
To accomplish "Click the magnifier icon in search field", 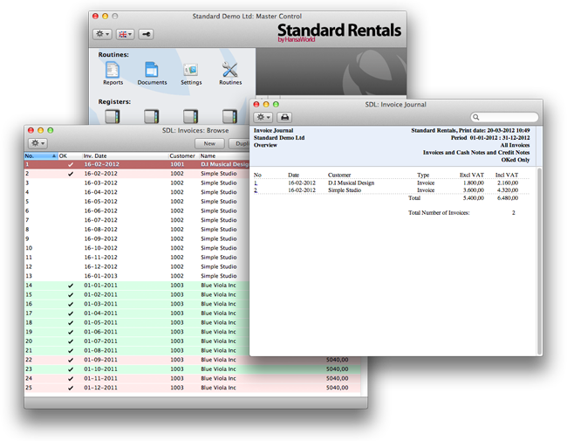I will [476, 117].
